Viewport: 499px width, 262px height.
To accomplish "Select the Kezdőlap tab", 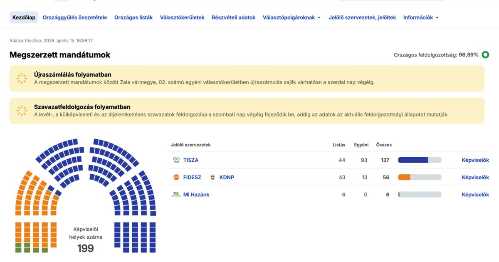I will tap(24, 17).
